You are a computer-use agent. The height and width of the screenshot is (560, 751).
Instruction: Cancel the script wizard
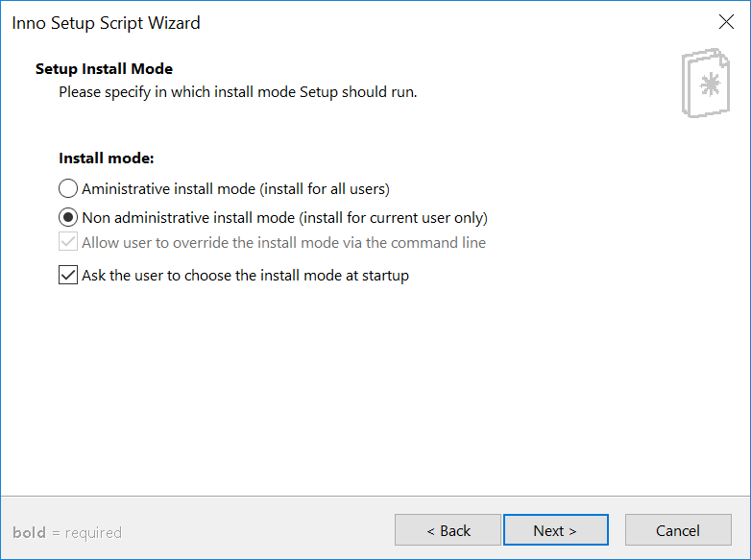tap(678, 530)
